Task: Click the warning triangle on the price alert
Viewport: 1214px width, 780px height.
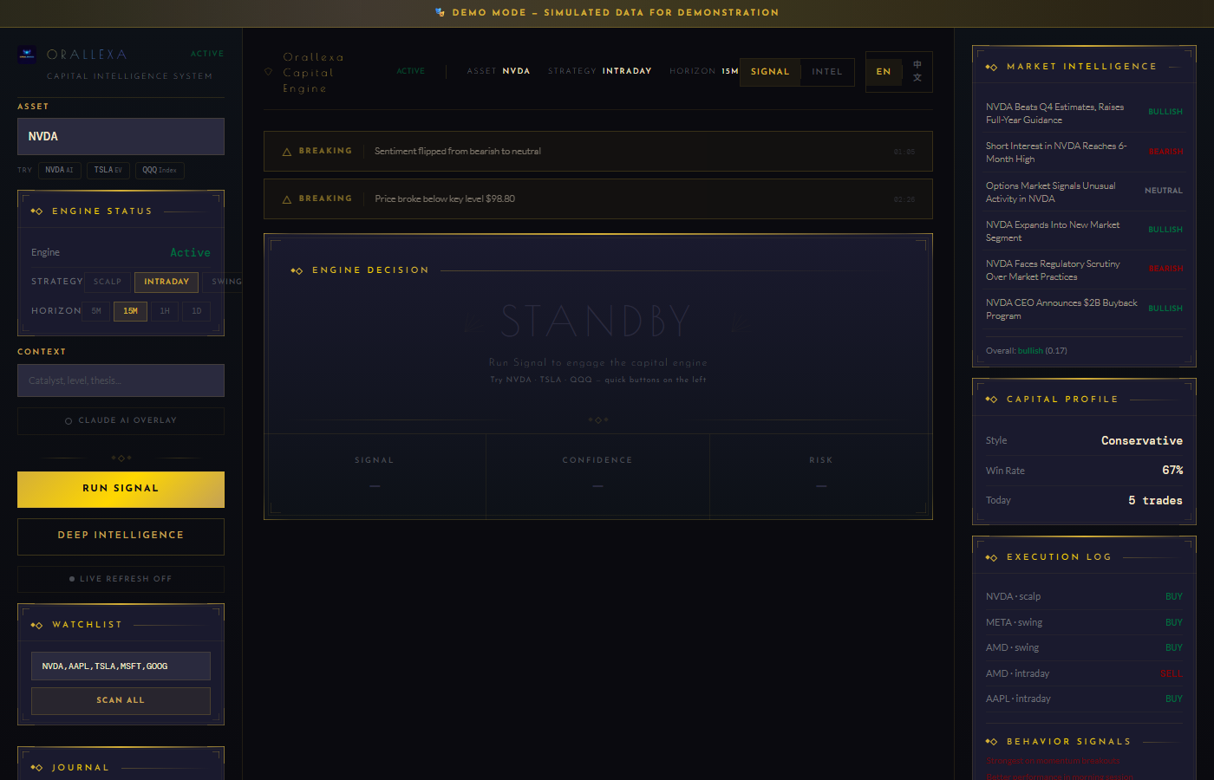Action: [x=286, y=199]
